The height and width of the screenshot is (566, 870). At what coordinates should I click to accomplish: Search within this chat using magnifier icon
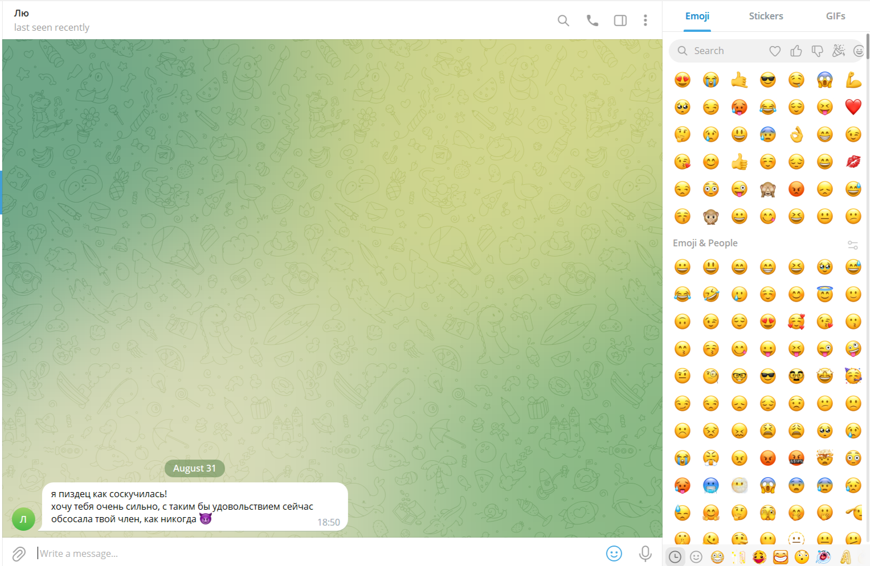(x=563, y=20)
